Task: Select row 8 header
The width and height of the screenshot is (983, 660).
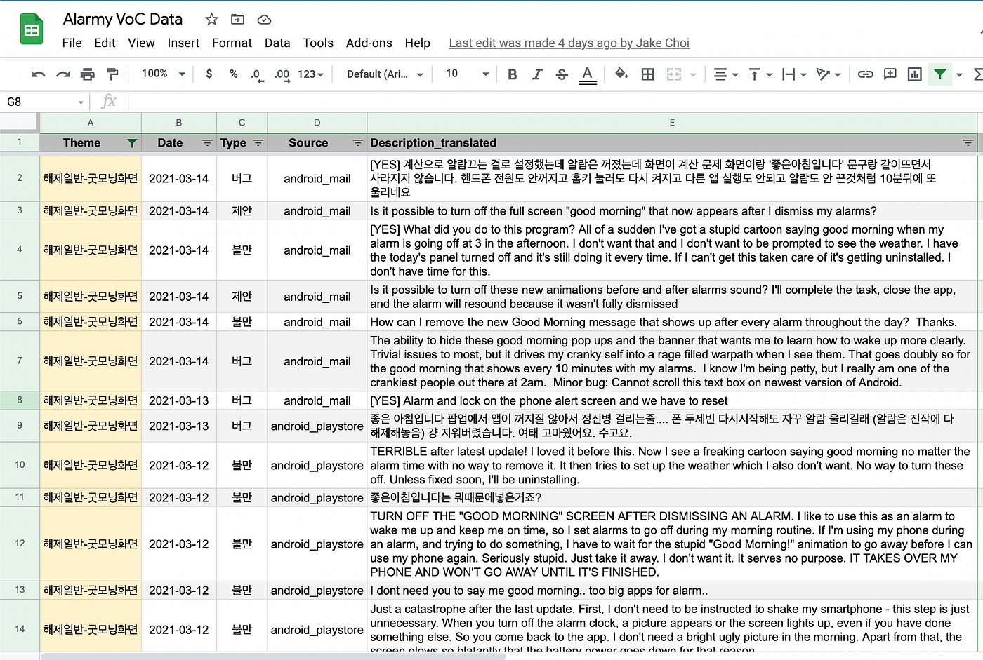Action: coord(20,400)
